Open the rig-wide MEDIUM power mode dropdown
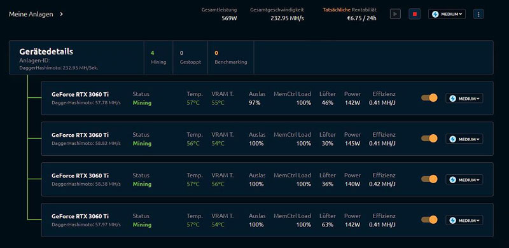Screen dimensions: 509x248 tap(447, 14)
